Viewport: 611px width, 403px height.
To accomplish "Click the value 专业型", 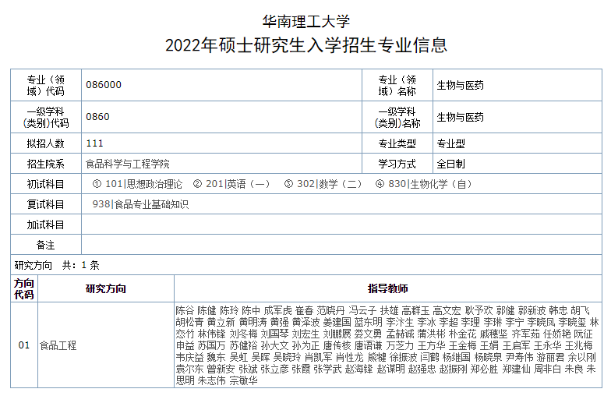I will 450,143.
